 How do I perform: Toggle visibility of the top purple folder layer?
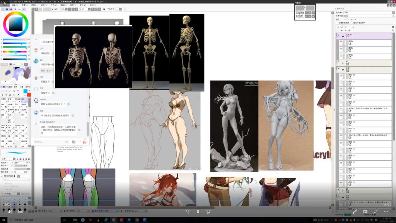[338, 35]
